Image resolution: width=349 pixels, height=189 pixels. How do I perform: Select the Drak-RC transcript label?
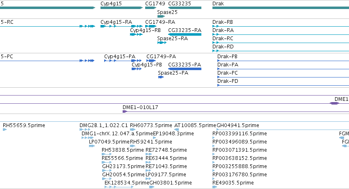pyautogui.click(x=223, y=39)
